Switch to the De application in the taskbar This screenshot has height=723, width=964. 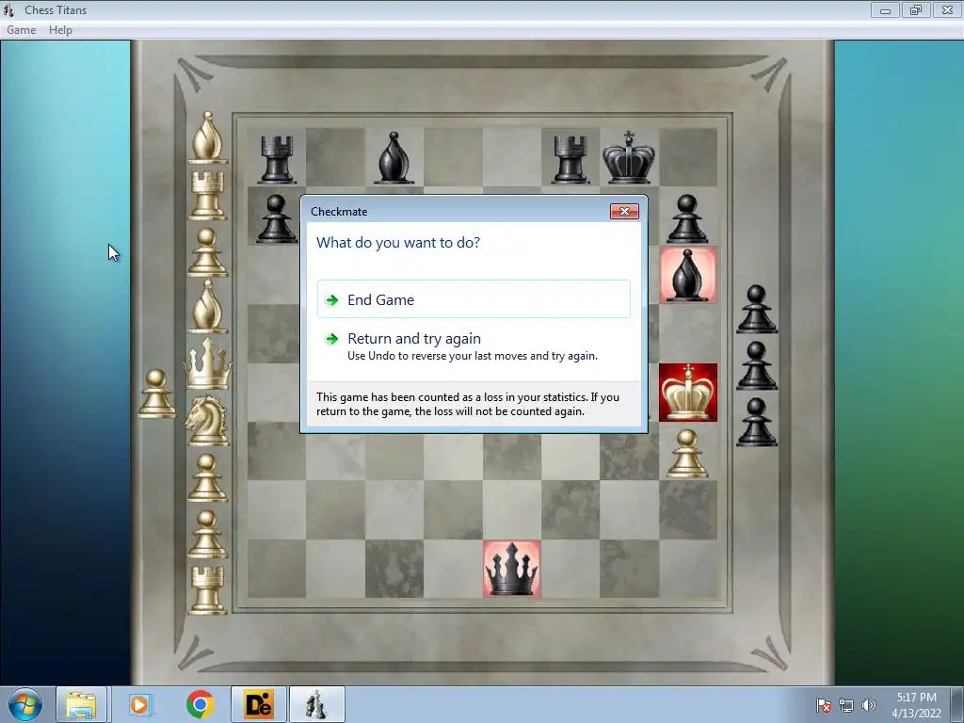pos(258,704)
